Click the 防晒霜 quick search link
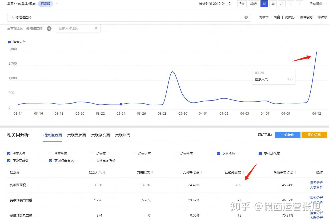Viewport: 329px width, 220px height. pos(264,17)
